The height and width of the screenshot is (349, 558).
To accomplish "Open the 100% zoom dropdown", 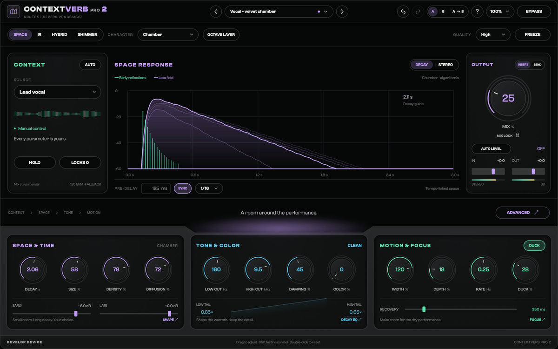I will click(500, 11).
